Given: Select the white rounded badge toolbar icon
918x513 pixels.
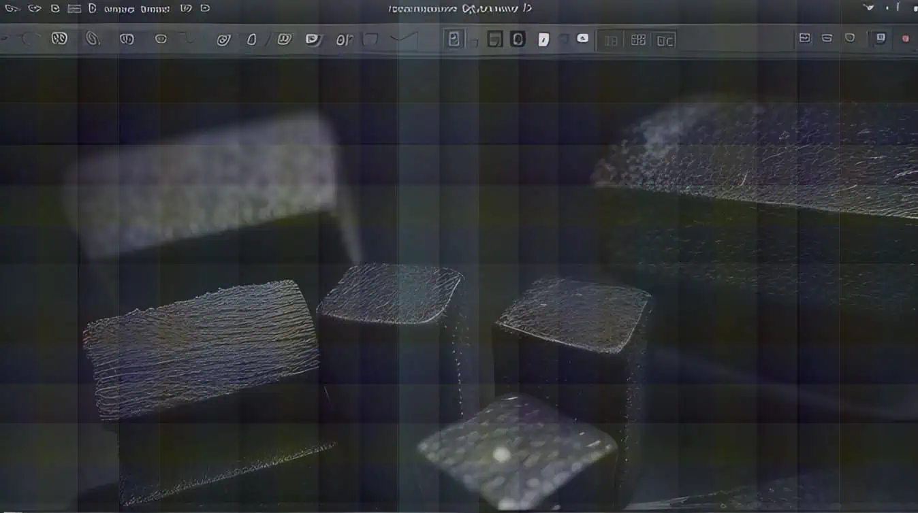Looking at the screenshot, I should point(582,39).
